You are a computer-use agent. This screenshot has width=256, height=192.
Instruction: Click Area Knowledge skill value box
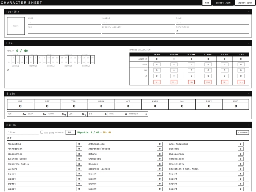[x=240, y=144]
